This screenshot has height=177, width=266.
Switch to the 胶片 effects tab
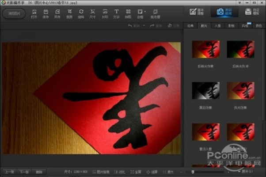(x=204, y=27)
